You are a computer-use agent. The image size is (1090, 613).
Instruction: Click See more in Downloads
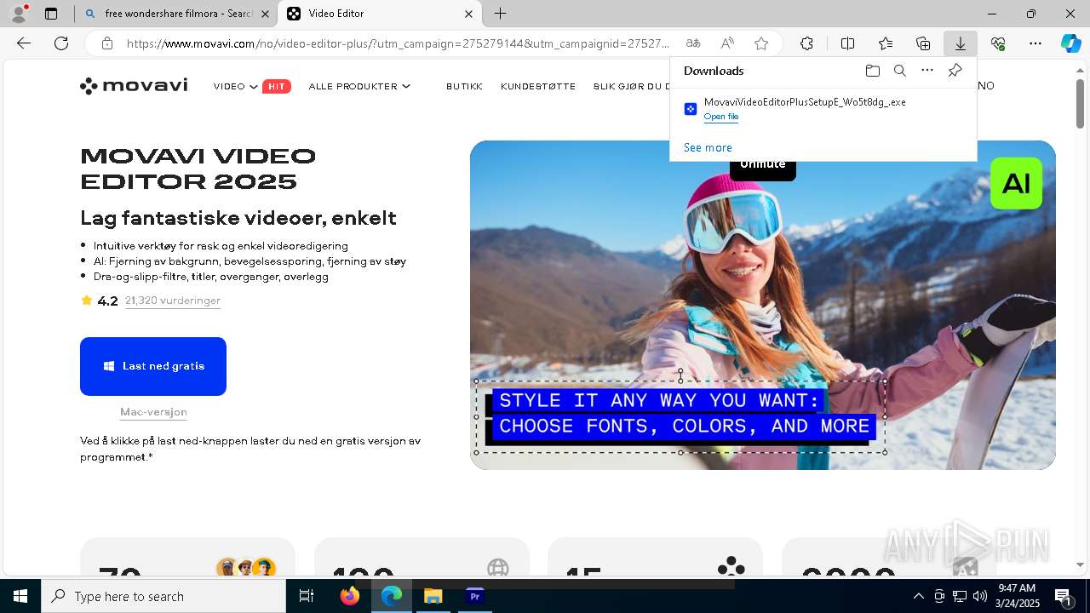coord(708,147)
